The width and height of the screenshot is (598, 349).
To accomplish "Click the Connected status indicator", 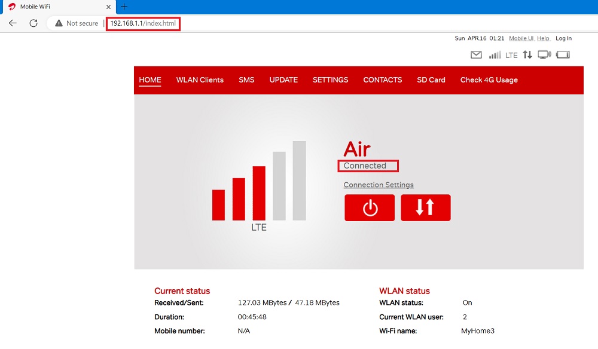I will (x=367, y=166).
